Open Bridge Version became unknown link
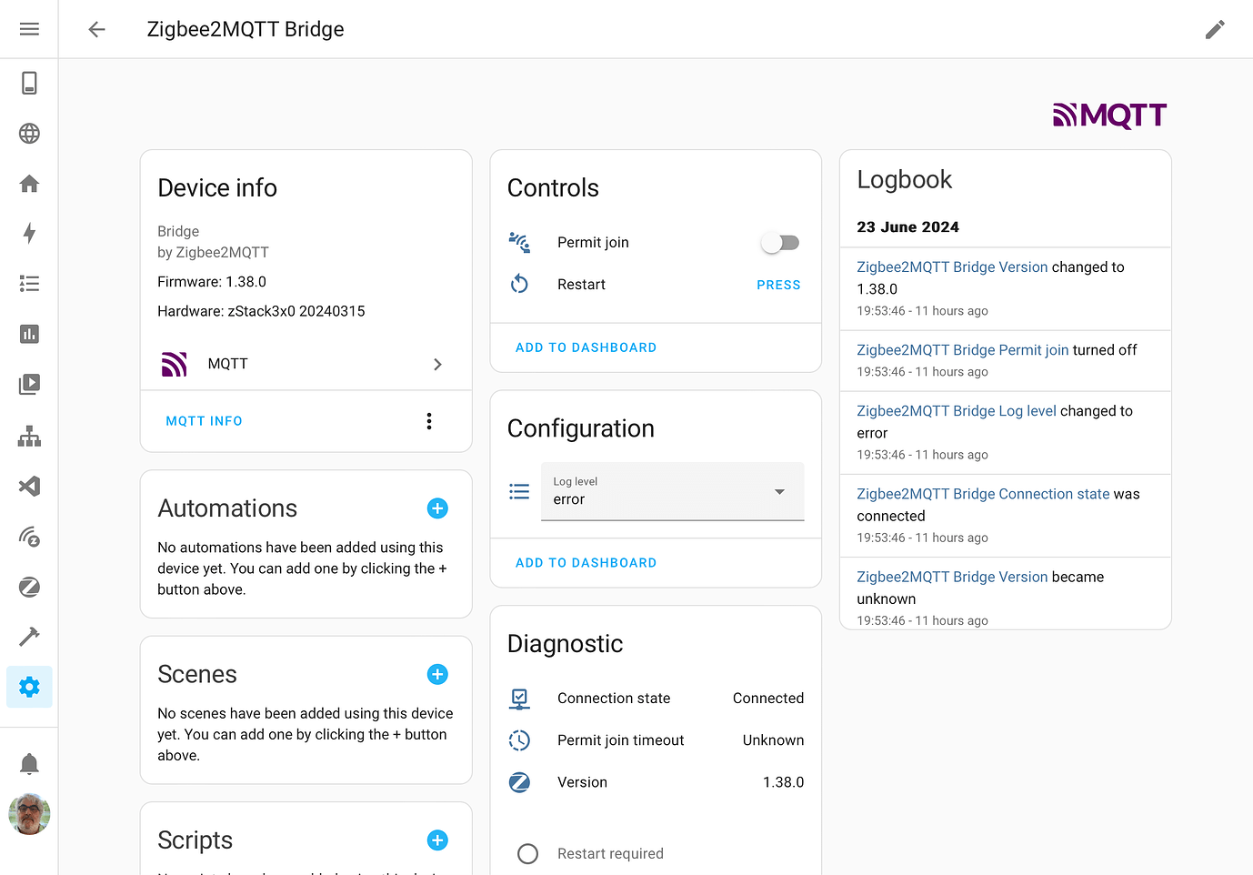The width and height of the screenshot is (1253, 875). [952, 577]
